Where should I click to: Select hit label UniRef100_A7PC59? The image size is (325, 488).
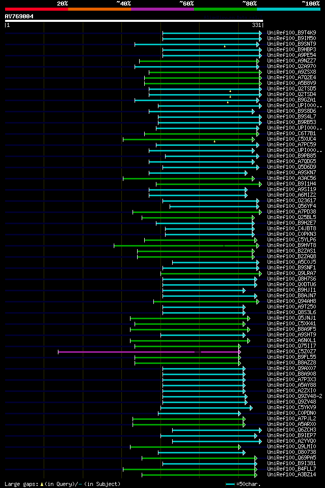coord(291,145)
